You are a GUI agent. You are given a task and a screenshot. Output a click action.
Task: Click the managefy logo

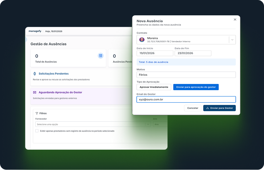(x=35, y=31)
